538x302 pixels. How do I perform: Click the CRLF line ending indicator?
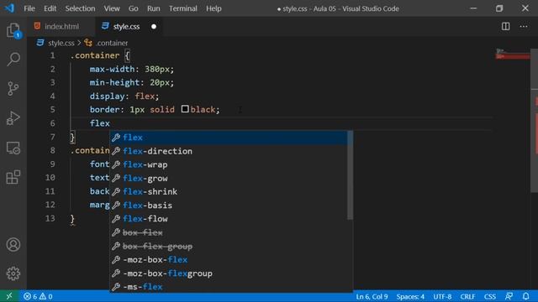coord(467,296)
